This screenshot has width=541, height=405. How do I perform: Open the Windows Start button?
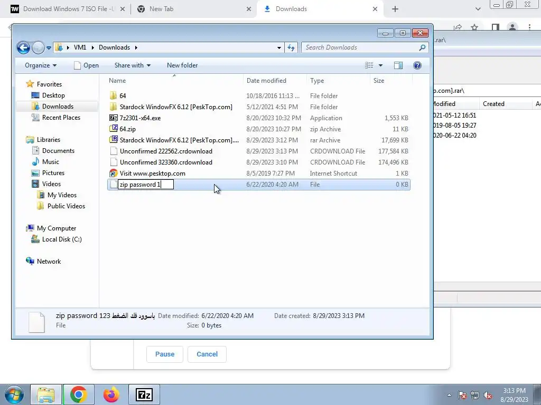point(14,394)
